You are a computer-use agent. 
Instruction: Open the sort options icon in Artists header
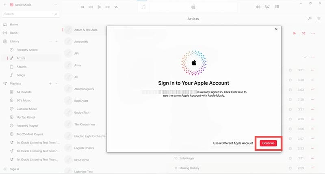pyautogui.click(x=319, y=19)
